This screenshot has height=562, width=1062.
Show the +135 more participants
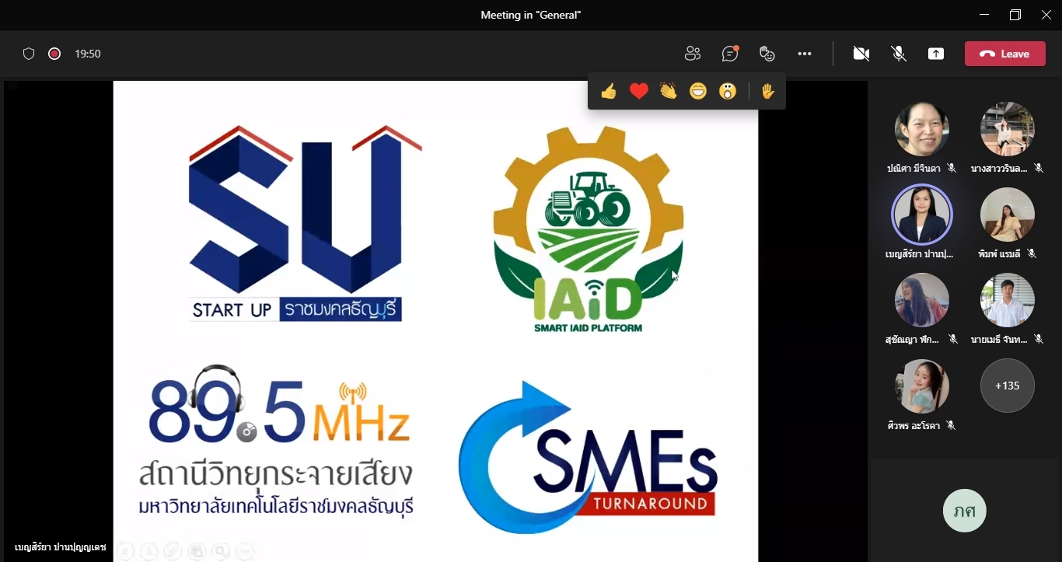pyautogui.click(x=1008, y=386)
